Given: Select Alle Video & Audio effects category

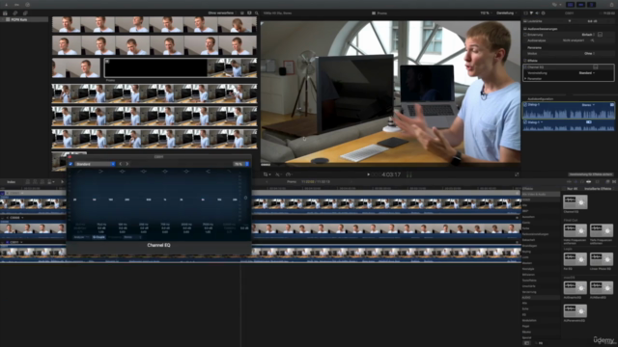Looking at the screenshot, I should (541, 195).
